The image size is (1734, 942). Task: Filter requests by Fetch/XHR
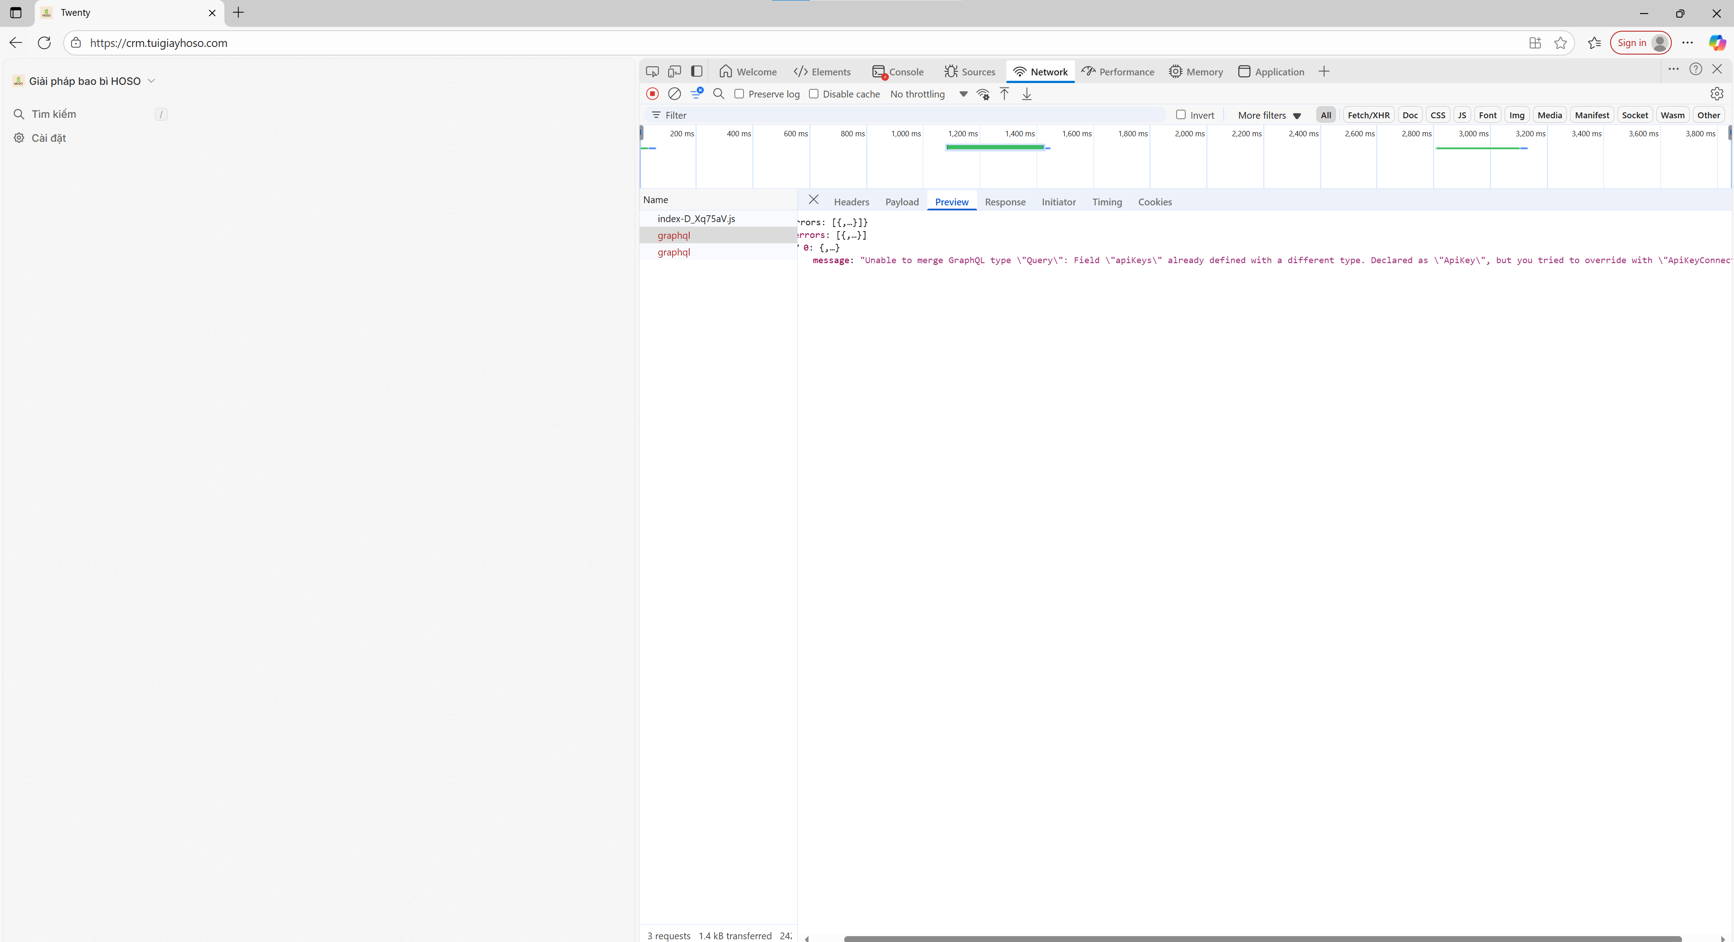coord(1369,115)
